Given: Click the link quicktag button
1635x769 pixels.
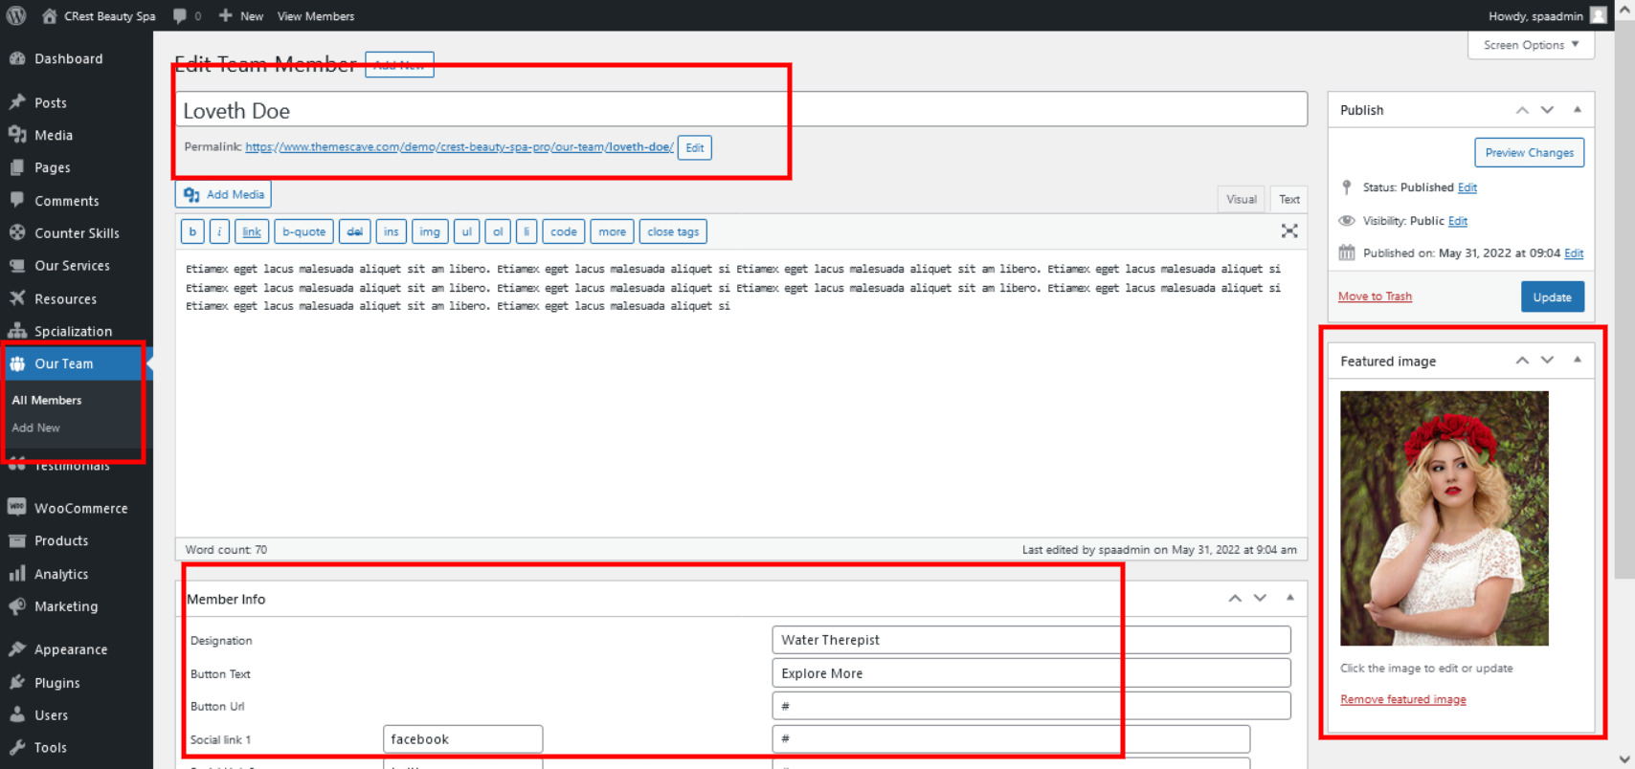Looking at the screenshot, I should point(252,231).
